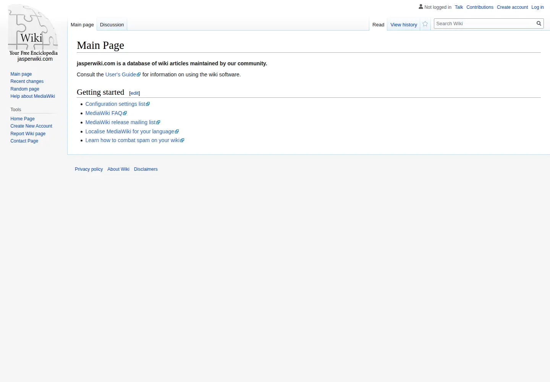This screenshot has width=550, height=382.
Task: Open the Privacy policy footer link
Action: coord(89,169)
